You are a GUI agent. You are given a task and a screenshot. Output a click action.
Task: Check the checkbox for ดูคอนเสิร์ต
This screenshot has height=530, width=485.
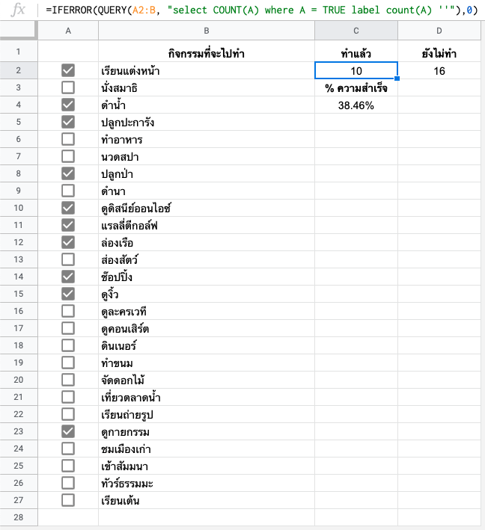(68, 328)
